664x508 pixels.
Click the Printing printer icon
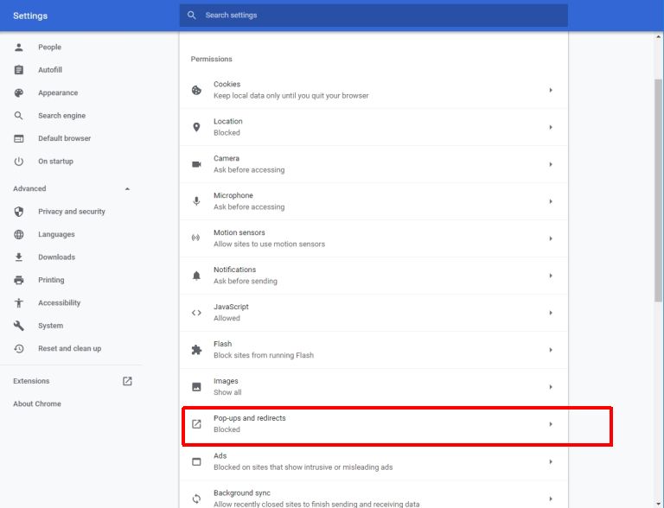click(19, 280)
